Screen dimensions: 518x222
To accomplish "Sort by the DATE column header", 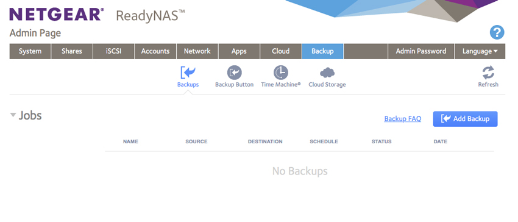I will 441,141.
